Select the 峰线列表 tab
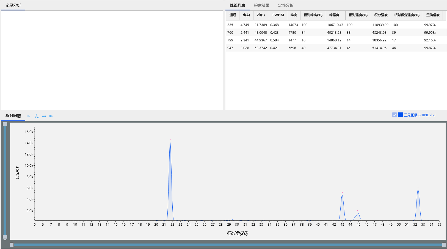447x249 pixels. tap(238, 5)
